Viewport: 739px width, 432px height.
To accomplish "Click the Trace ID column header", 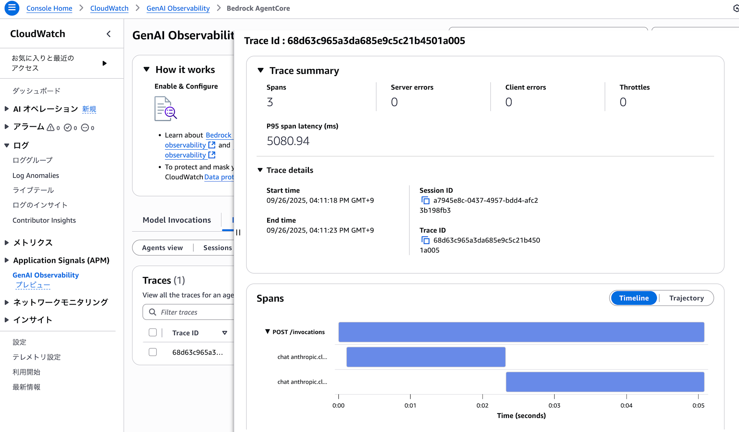I will [x=185, y=333].
